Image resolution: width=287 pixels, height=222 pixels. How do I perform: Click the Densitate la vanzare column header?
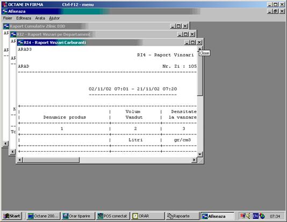pyautogui.click(x=183, y=114)
